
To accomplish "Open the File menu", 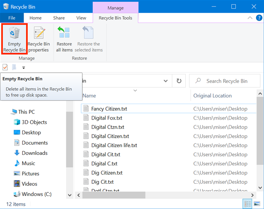I will click(12, 18).
